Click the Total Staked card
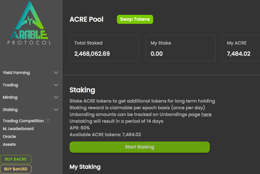The image size is (260, 174). [104, 48]
